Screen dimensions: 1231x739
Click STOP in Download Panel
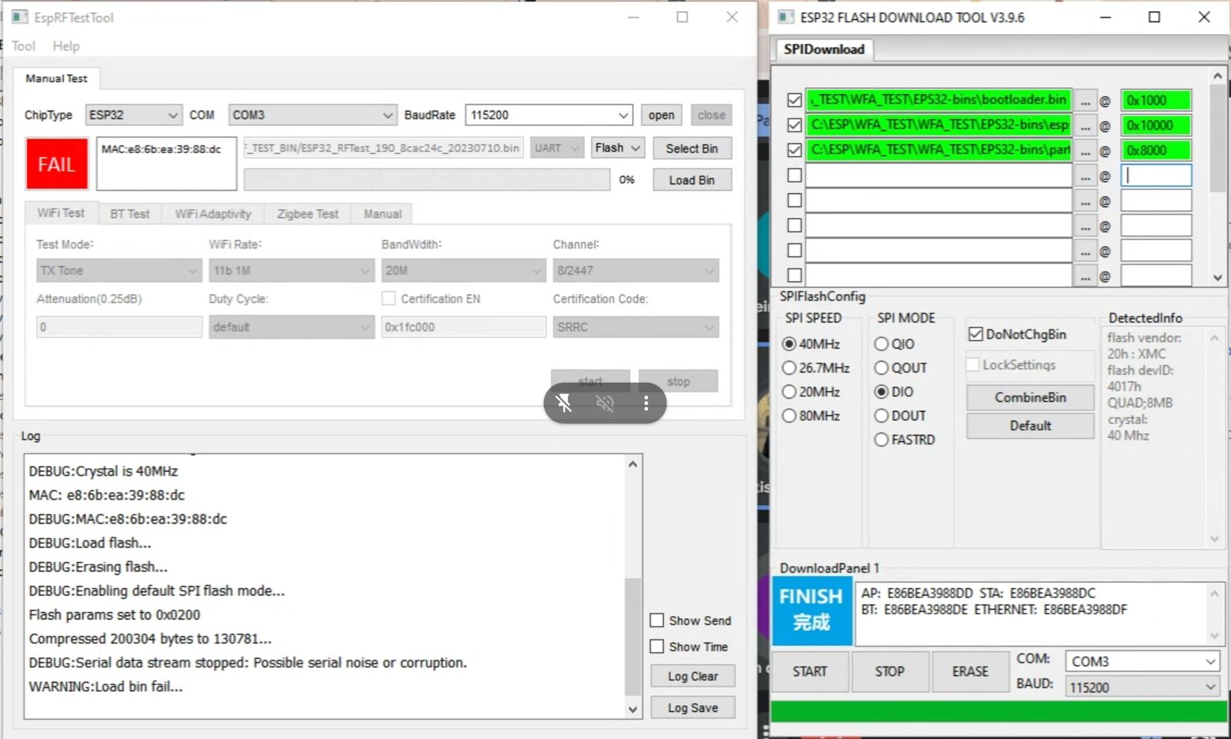click(x=889, y=671)
